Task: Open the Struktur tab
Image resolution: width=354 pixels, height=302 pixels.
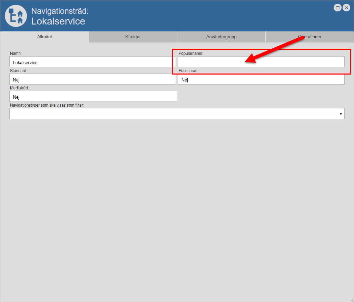Action: (133, 37)
